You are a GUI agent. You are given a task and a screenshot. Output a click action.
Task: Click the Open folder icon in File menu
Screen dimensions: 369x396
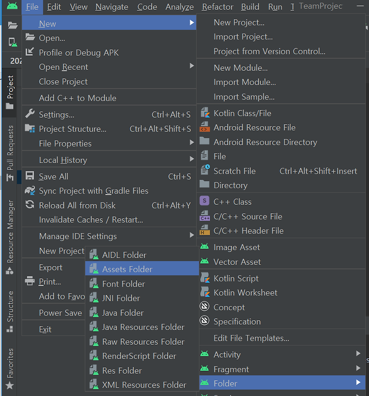pyautogui.click(x=30, y=37)
